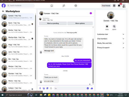Image resolution: width=129 pixels, height=97 pixels.
Task: Open the Menu grid icon
Action: (114, 6)
